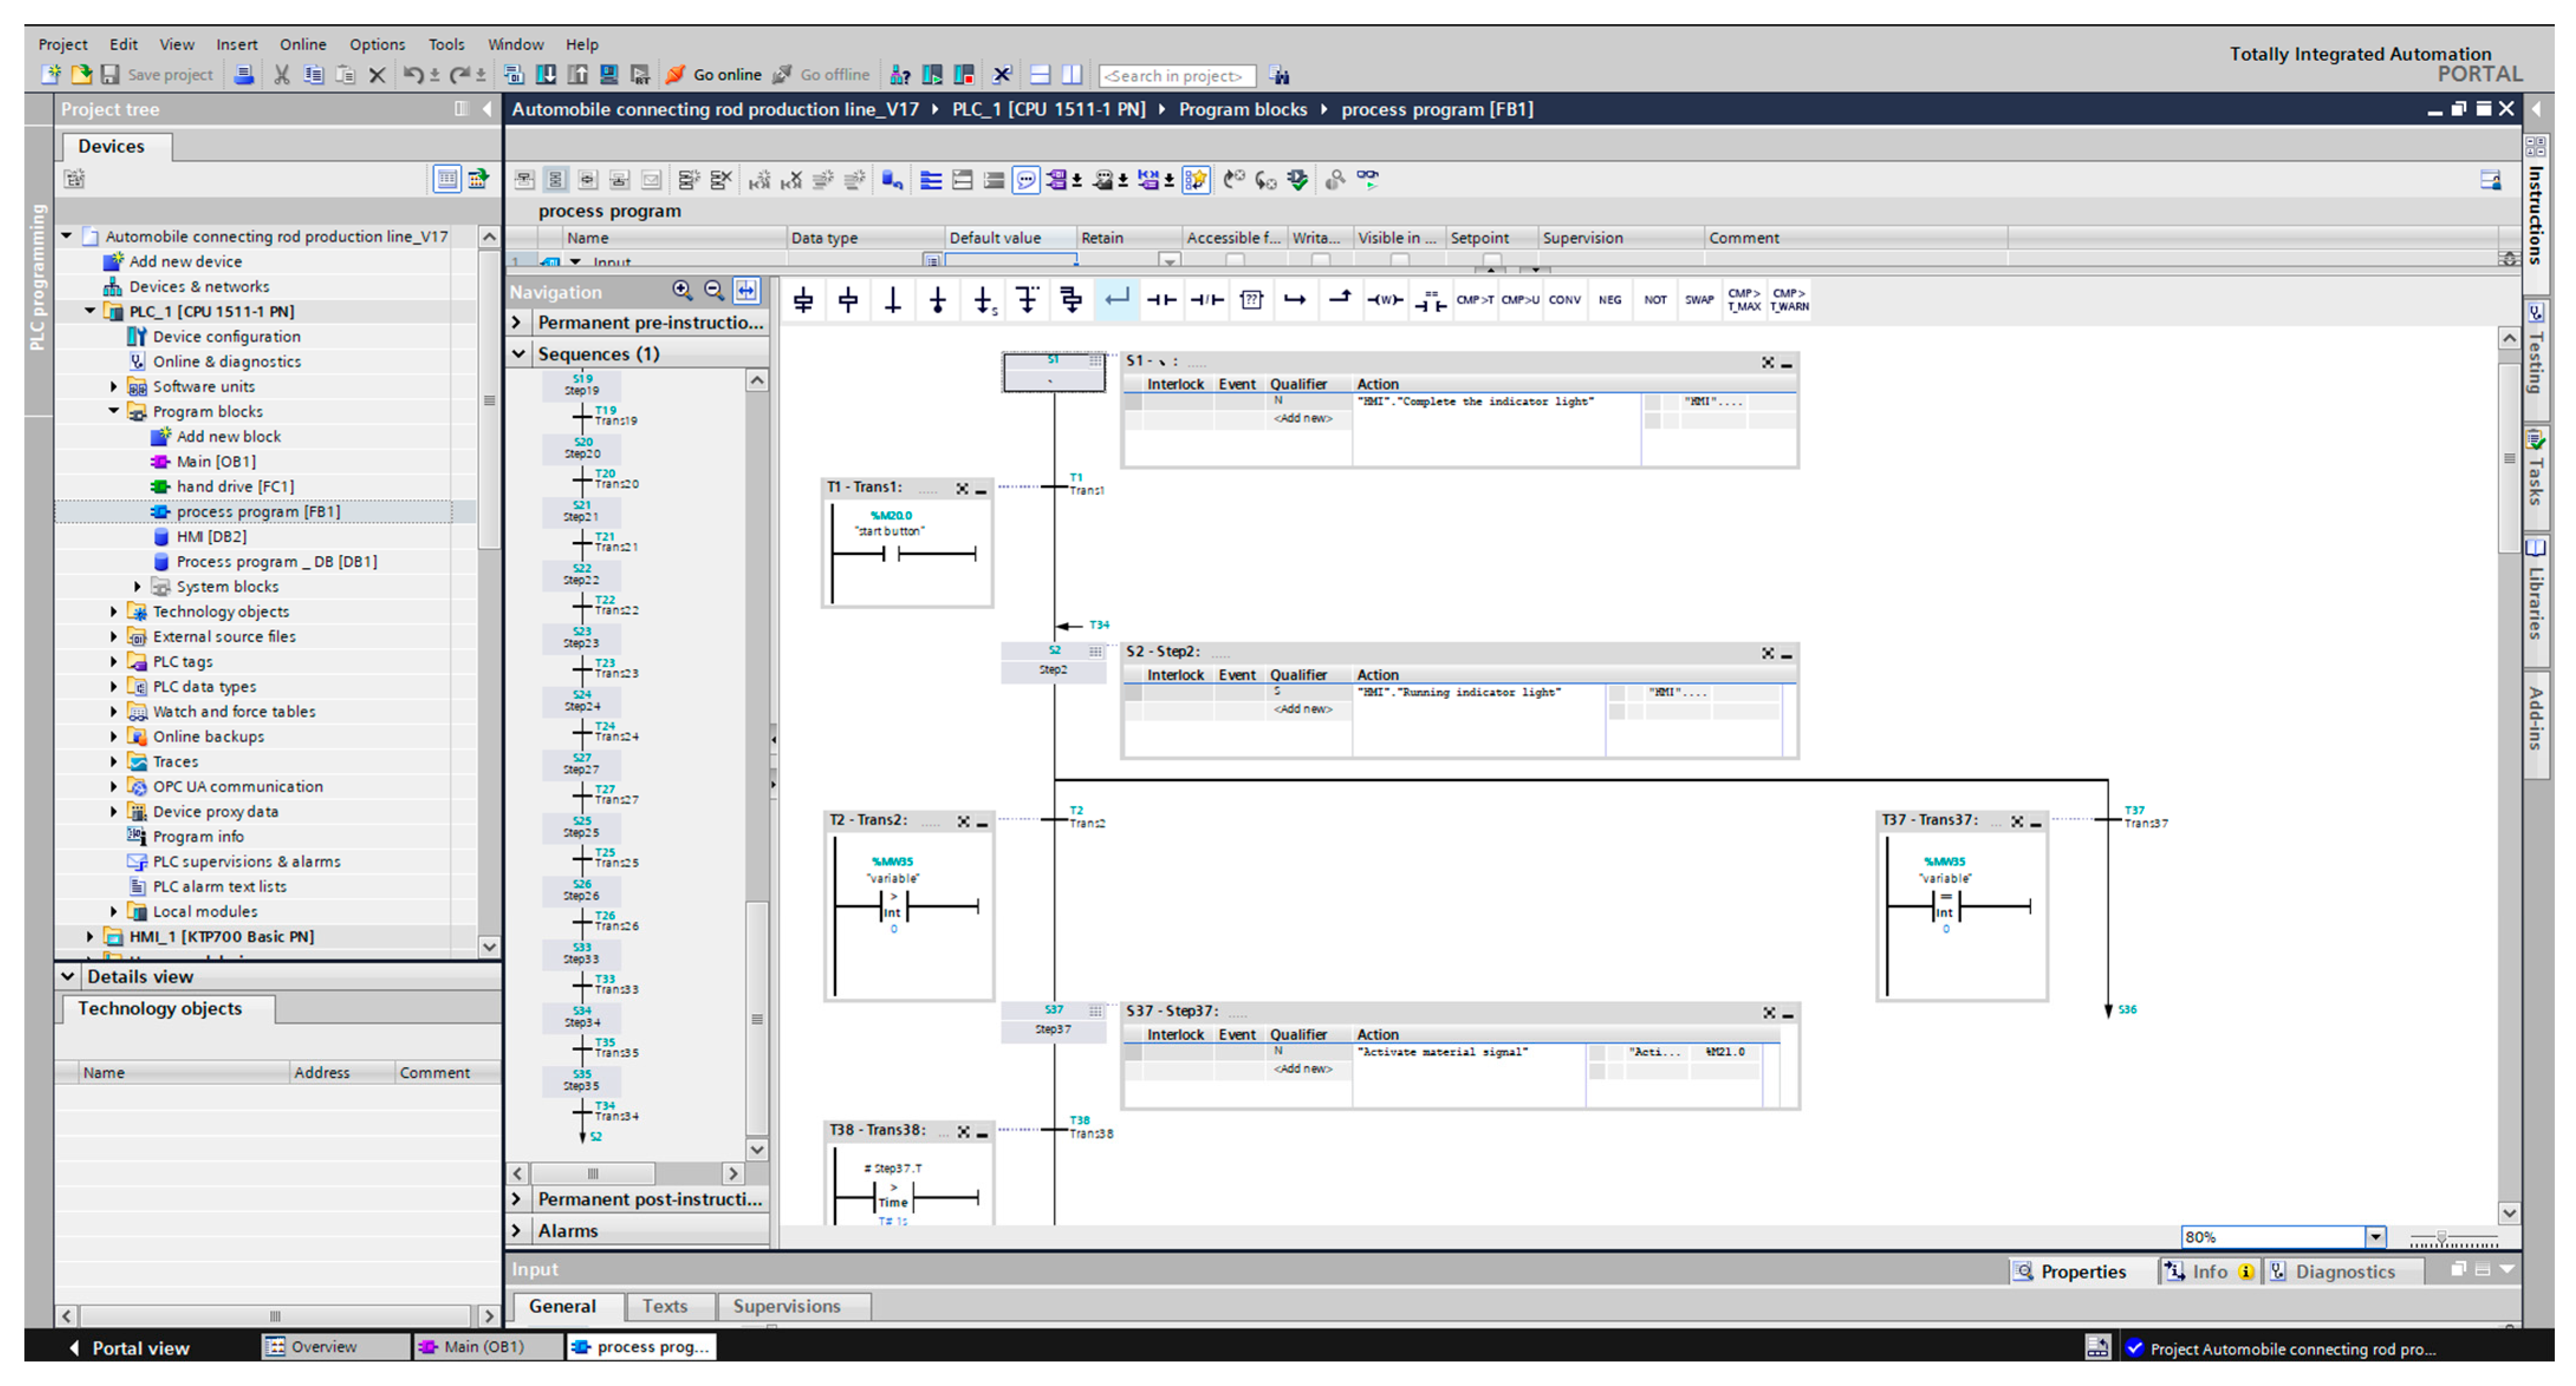The image size is (2576, 1386).
Task: Toggle free-form comments display button
Action: click(x=1026, y=180)
